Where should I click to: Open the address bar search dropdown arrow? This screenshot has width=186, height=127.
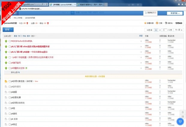[x=44, y=5]
